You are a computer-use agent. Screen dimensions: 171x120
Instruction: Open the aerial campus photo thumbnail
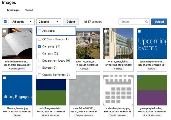point(88,43)
